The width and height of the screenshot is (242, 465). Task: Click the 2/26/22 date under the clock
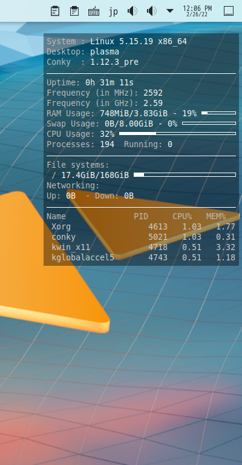pos(197,14)
